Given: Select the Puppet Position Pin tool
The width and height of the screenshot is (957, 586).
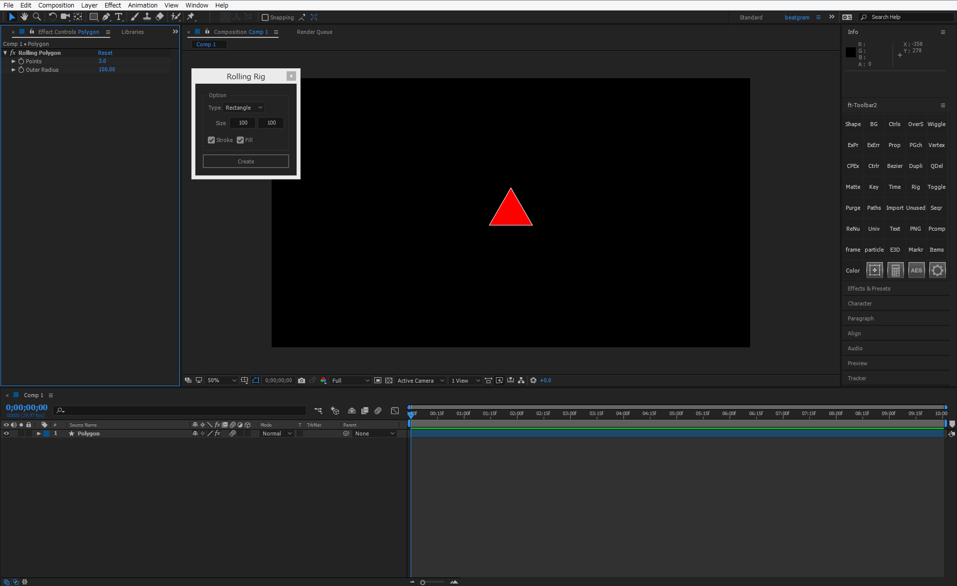Looking at the screenshot, I should (191, 16).
